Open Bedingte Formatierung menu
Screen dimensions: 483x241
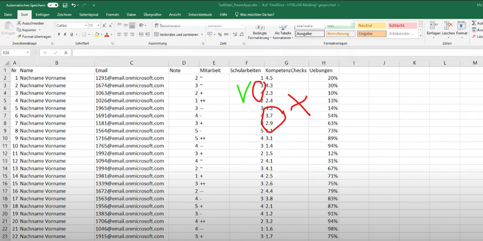tap(260, 31)
